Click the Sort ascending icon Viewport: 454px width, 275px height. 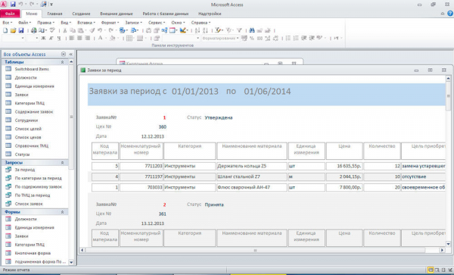tap(197, 30)
